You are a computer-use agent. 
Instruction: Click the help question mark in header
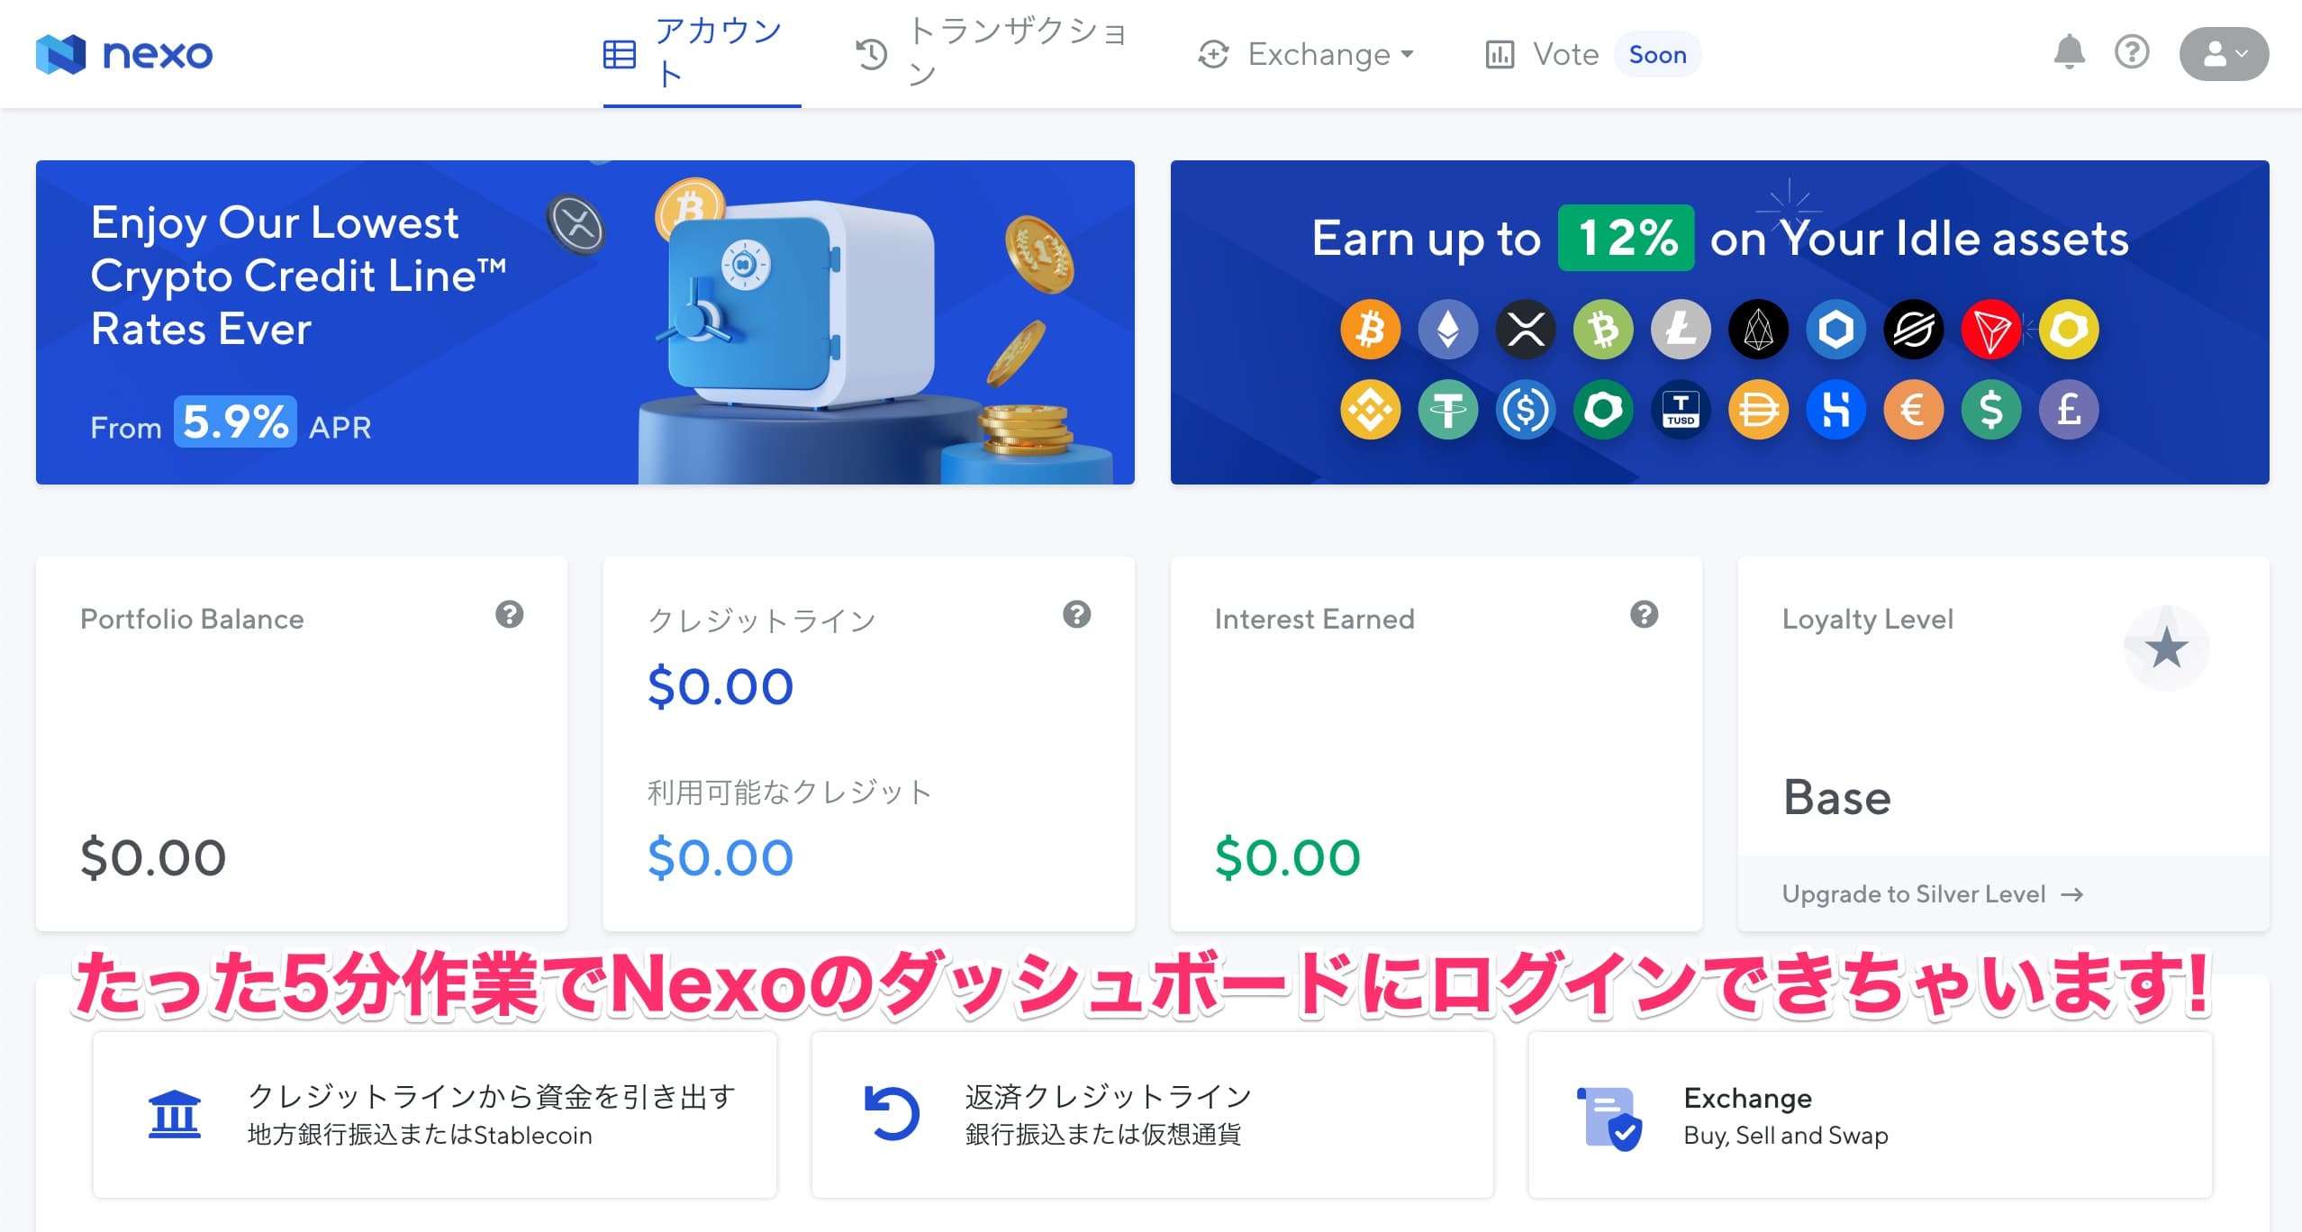(x=2132, y=53)
